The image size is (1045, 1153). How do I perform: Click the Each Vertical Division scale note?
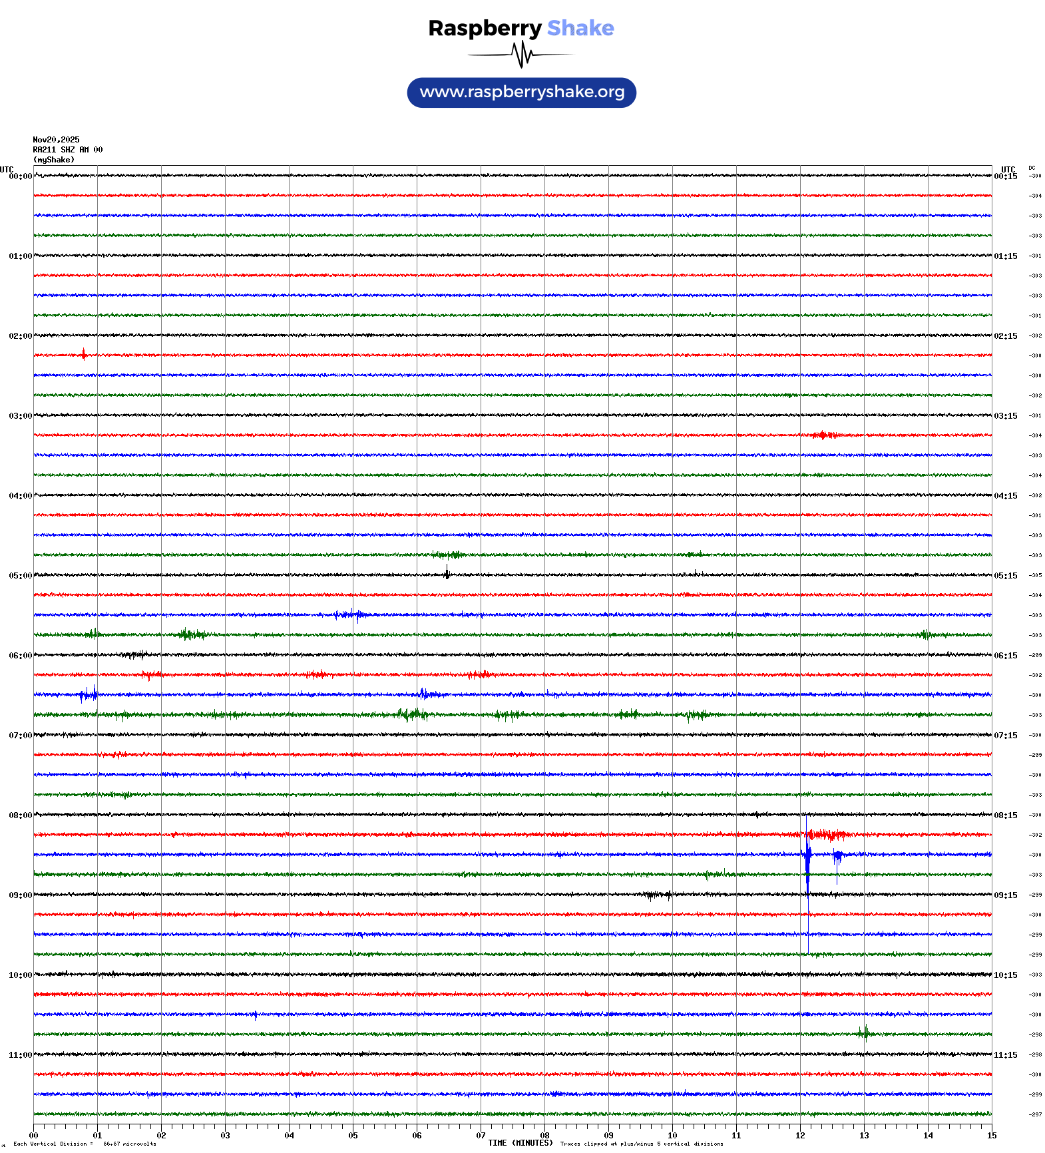click(x=85, y=1144)
